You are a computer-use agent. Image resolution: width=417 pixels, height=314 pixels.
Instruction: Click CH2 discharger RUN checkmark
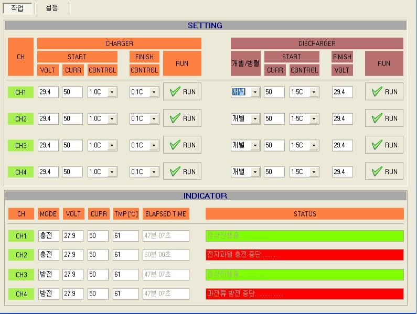[x=384, y=118]
